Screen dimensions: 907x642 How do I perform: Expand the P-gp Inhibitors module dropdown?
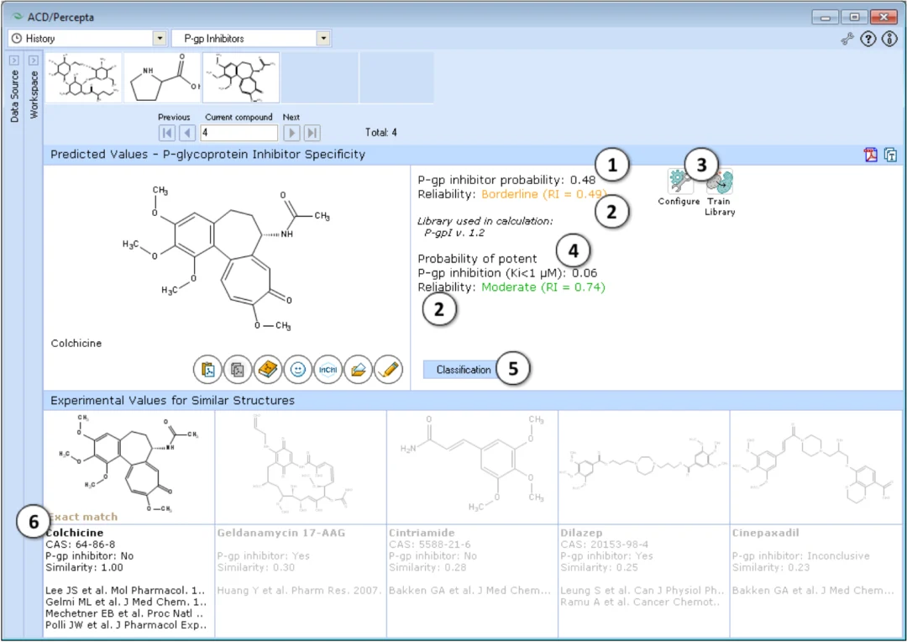[x=323, y=38]
